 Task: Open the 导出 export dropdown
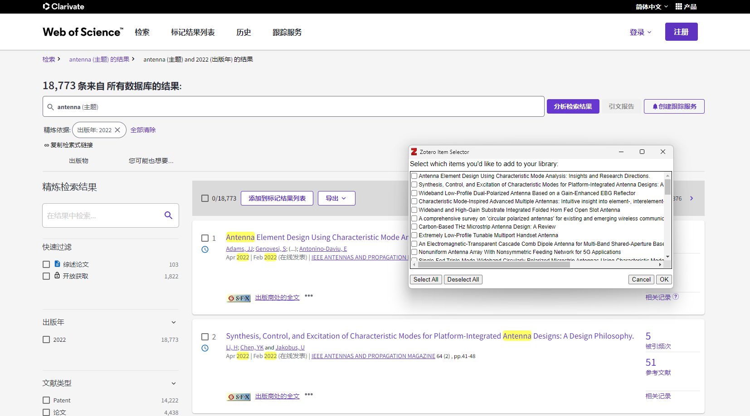pyautogui.click(x=336, y=198)
